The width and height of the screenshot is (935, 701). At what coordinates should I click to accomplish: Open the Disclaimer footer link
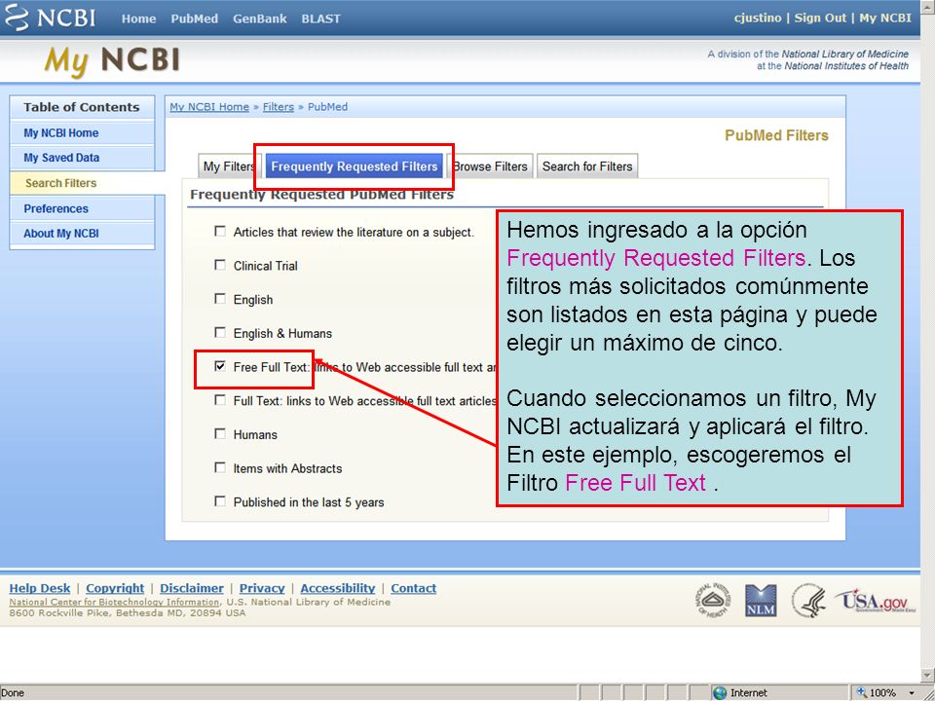192,588
